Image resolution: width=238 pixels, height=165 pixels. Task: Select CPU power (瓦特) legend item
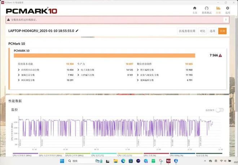[130, 155]
